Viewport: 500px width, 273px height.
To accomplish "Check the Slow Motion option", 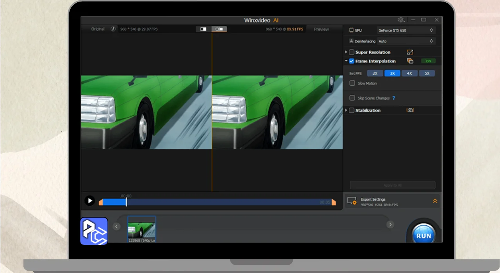I will click(x=352, y=83).
